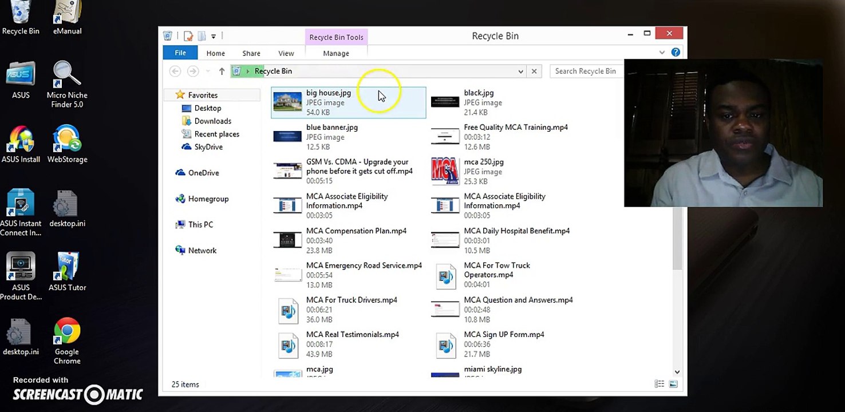Screen dimensions: 845x412
Task: Select MCA For Tow Truck Operators.mp4 icon
Action: 445,275
